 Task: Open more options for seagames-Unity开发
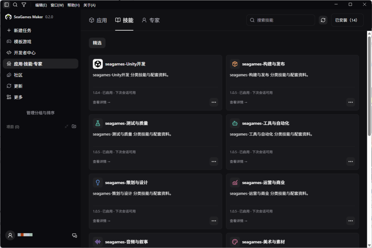click(214, 102)
